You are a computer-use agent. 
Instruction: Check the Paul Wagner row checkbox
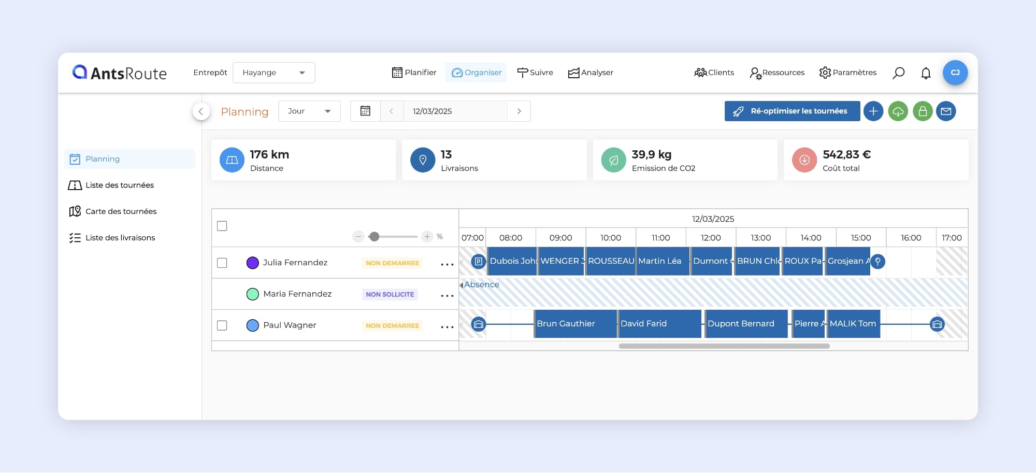coord(222,325)
